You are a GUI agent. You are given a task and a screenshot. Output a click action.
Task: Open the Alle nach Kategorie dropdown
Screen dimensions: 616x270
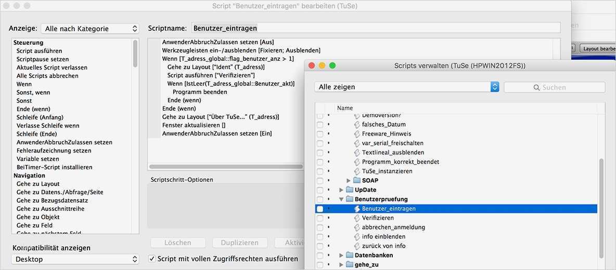tap(91, 29)
